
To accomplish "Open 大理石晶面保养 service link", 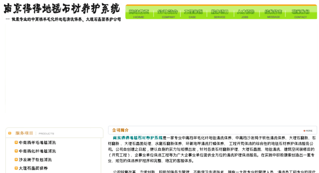I will 33,168.
